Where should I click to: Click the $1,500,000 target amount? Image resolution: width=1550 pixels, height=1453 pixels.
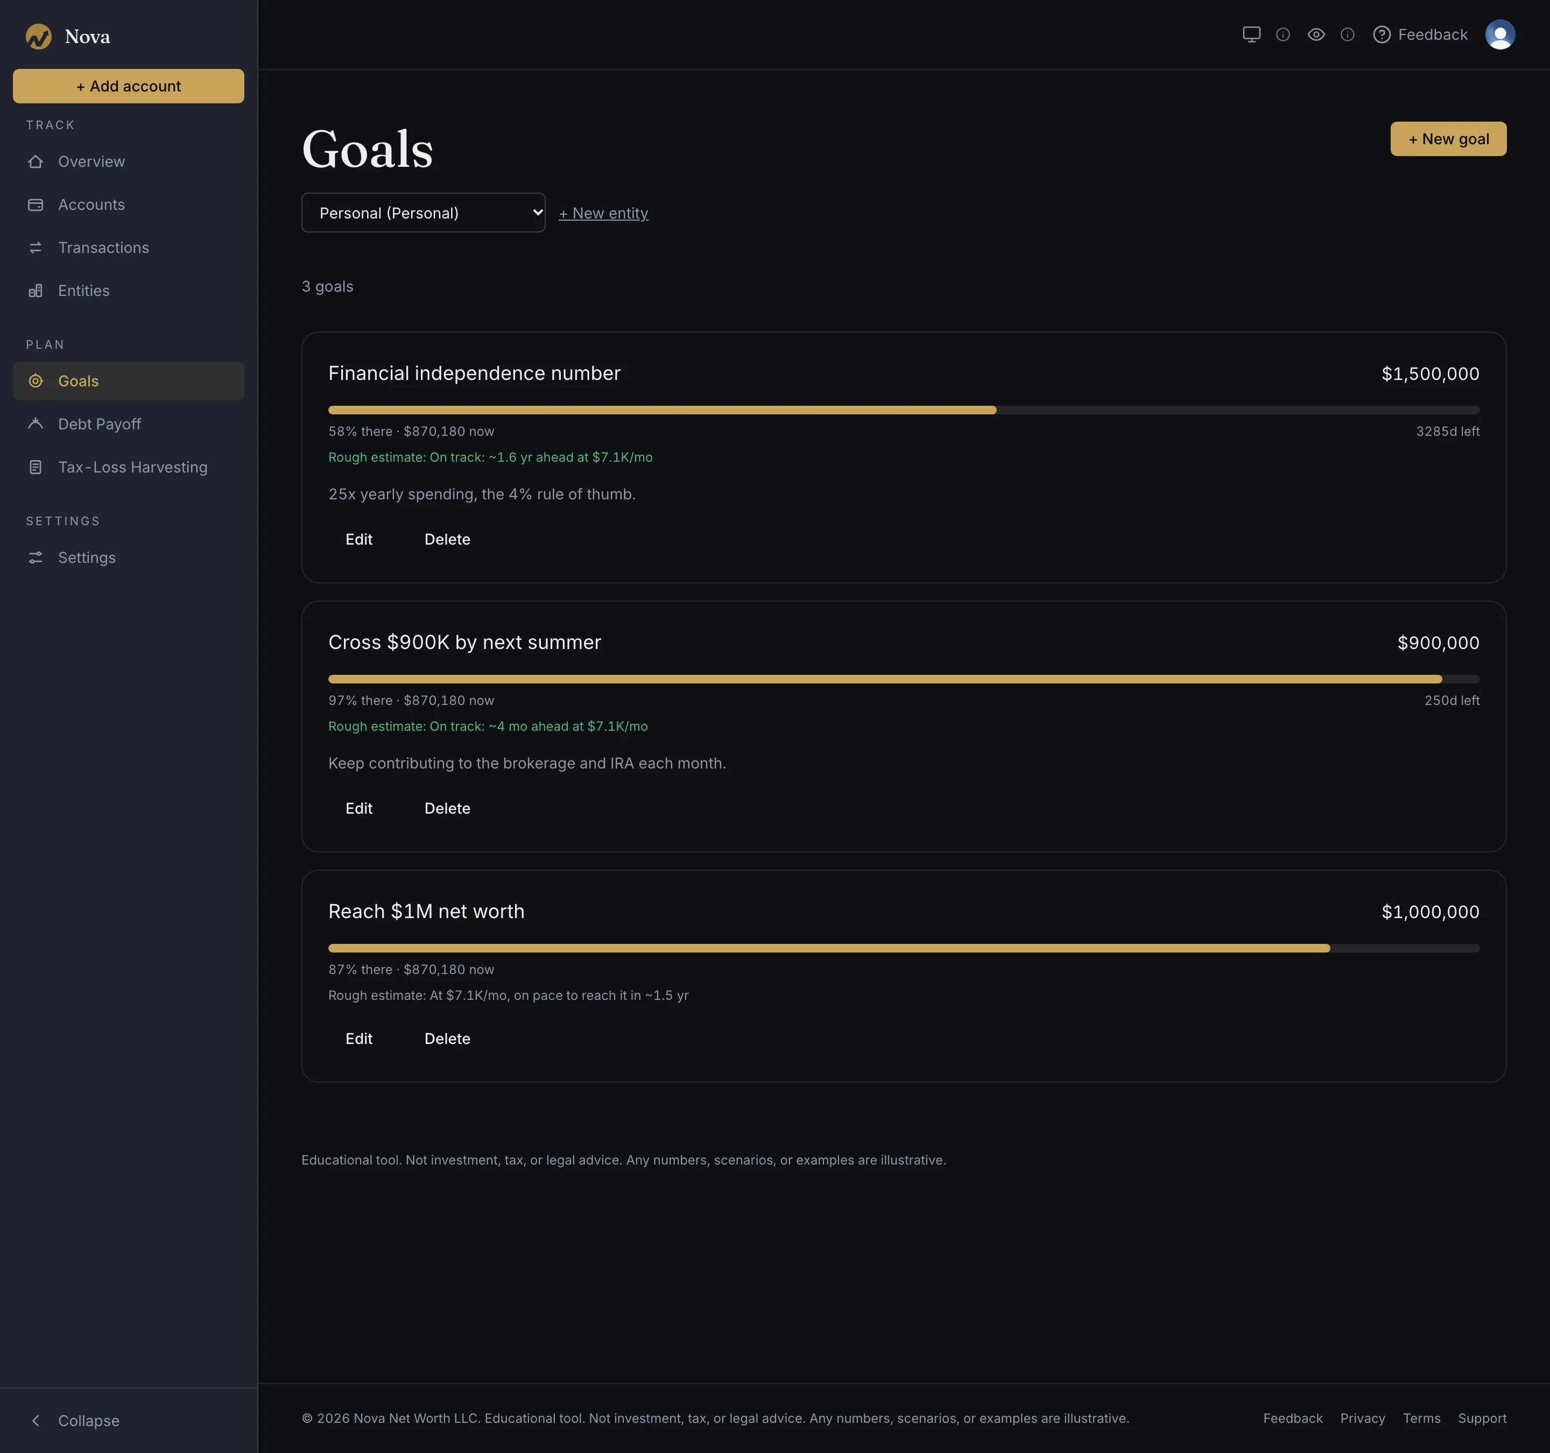(1430, 373)
